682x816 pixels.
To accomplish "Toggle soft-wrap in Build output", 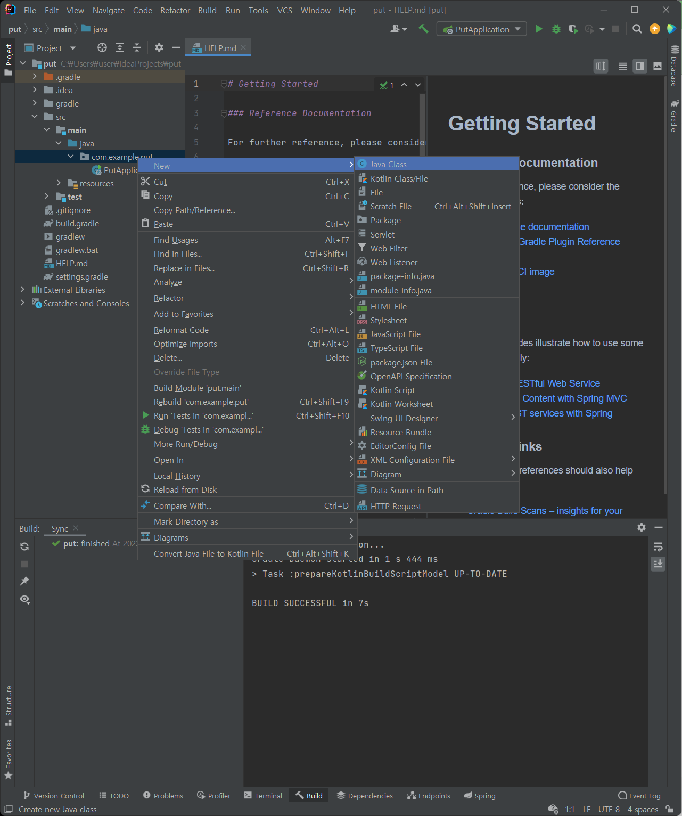I will (658, 546).
